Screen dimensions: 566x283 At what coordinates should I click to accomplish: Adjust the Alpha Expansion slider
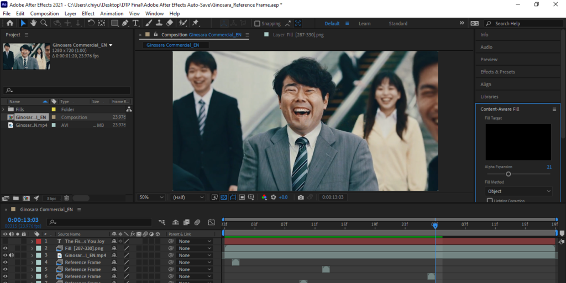[508, 174]
